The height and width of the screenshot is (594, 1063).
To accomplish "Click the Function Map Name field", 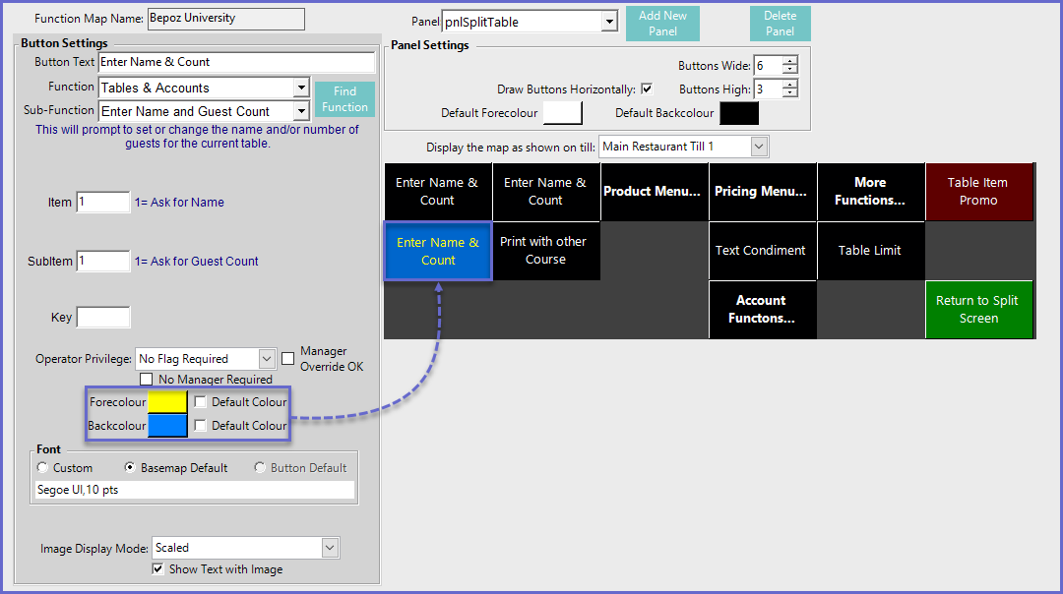I will tap(225, 19).
